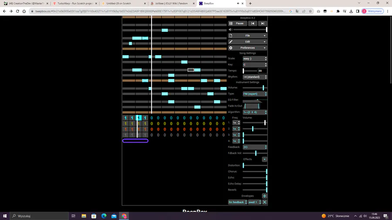Adjust operator 2 volume slider
The width and height of the screenshot is (392, 220).
[255, 129]
